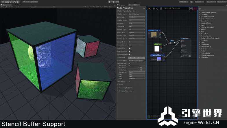Expand the Logical Operators category

207,28
